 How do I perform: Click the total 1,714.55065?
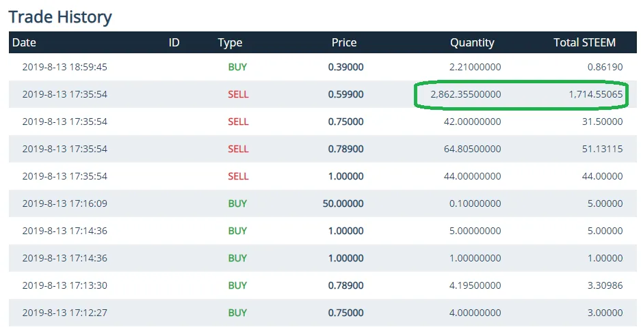[596, 94]
